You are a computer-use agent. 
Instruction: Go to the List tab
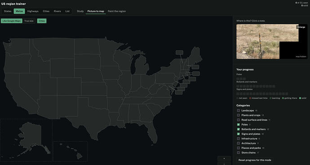[x=67, y=11]
